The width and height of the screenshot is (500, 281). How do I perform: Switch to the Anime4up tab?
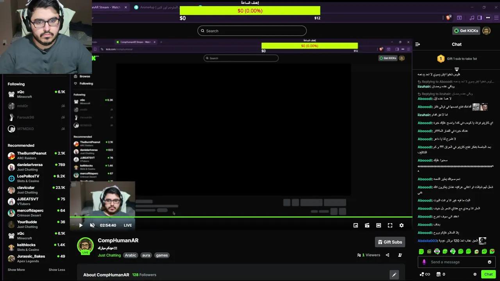point(156,7)
